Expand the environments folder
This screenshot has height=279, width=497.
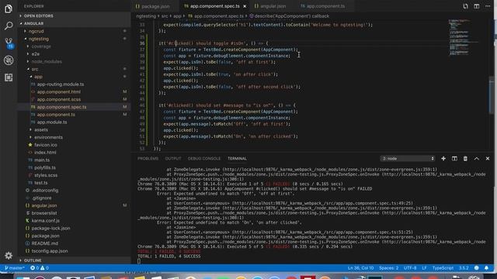(75, 137)
